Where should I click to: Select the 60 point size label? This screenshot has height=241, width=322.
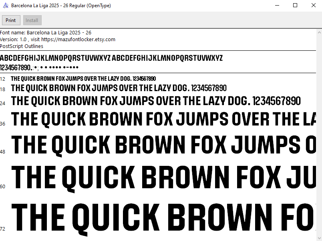pyautogui.click(x=3, y=186)
